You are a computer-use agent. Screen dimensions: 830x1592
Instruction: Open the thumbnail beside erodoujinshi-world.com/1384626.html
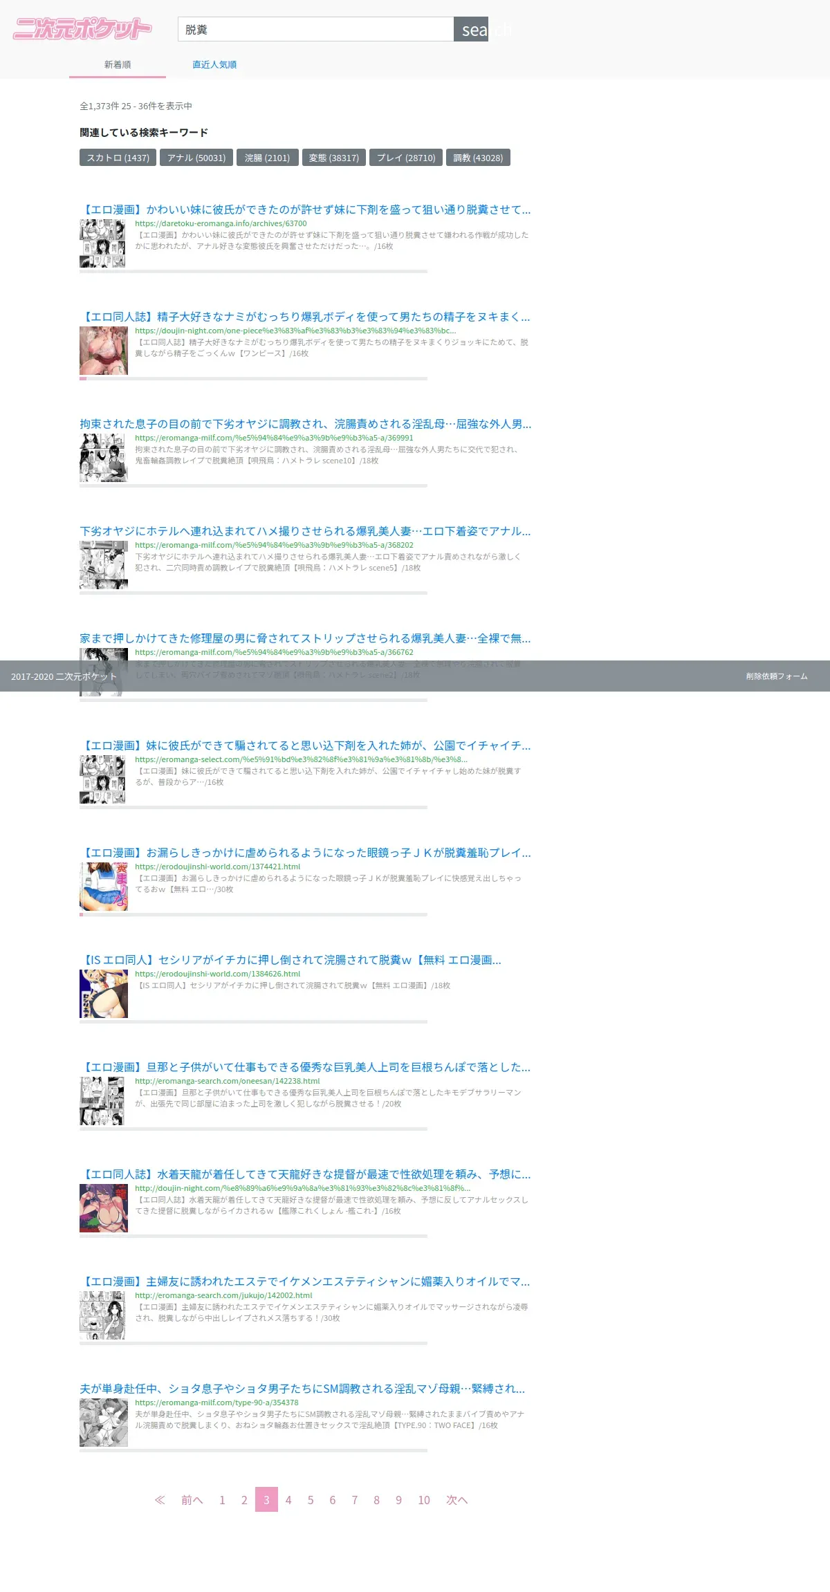[104, 994]
